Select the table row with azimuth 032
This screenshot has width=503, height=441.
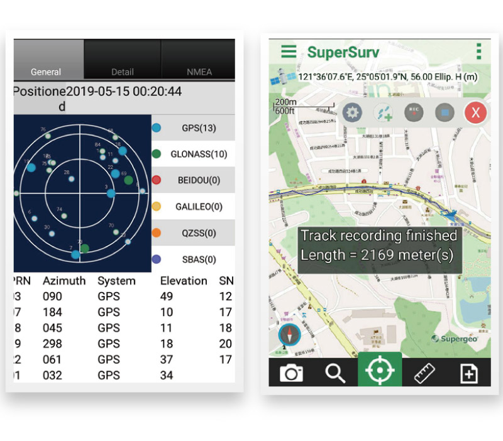124,375
